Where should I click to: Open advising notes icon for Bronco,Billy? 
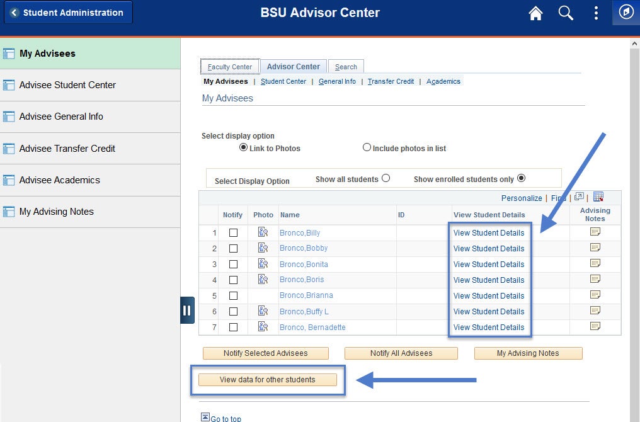595,232
